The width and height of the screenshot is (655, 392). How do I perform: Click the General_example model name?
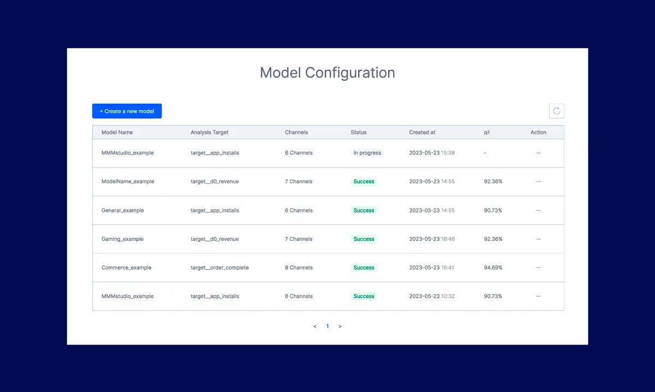123,210
